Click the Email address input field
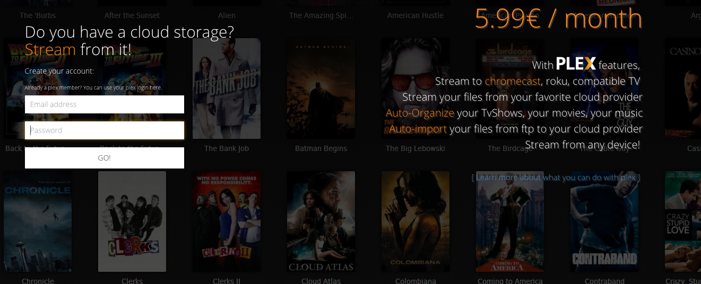 [104, 104]
